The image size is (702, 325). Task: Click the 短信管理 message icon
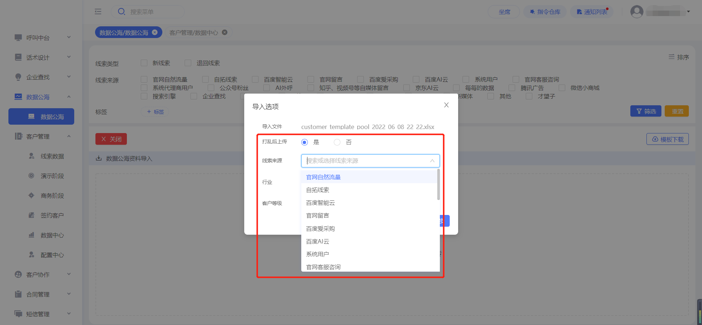pos(18,314)
